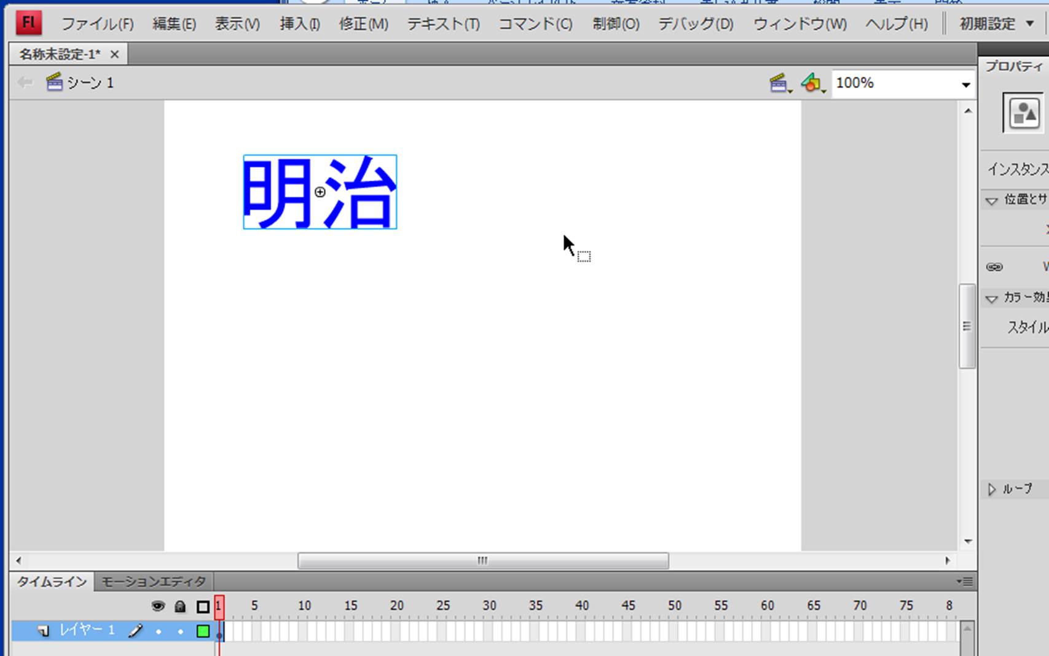Switch to the モーションエディタ tab
The image size is (1049, 656).
point(154,581)
